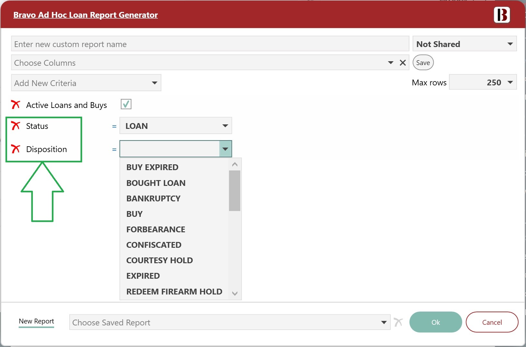Open the Max rows 250 dropdown
Image resolution: width=526 pixels, height=347 pixels.
point(483,82)
